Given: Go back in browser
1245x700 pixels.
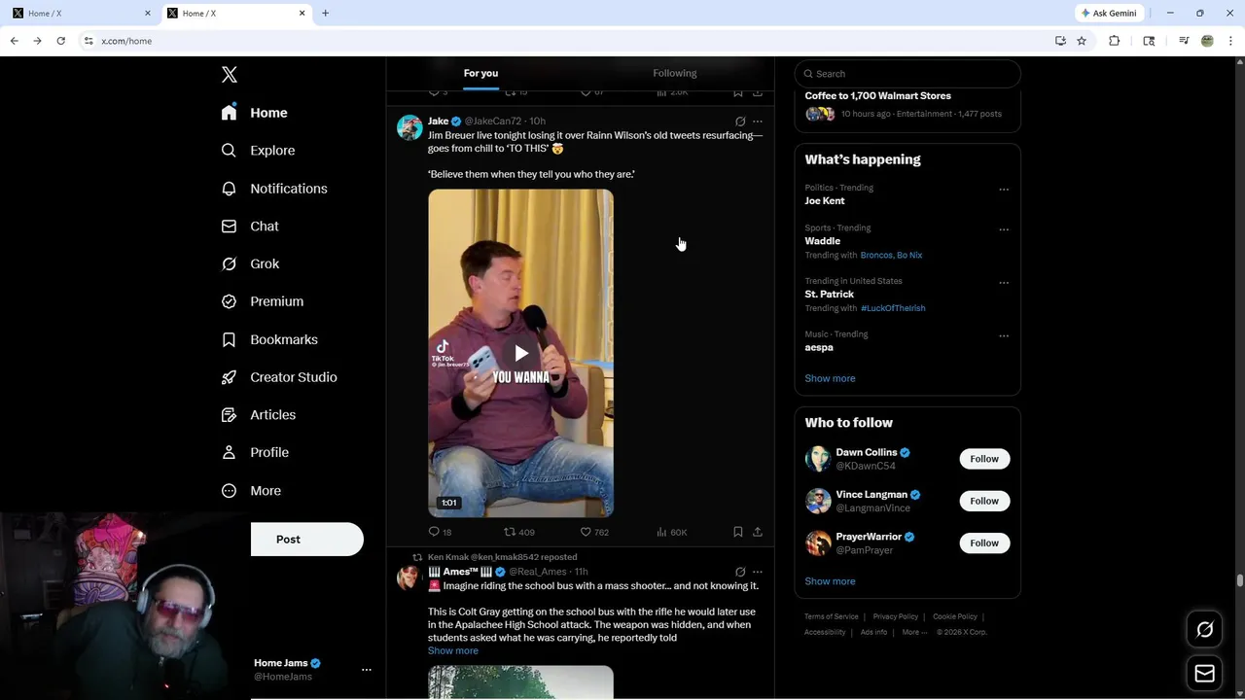Looking at the screenshot, I should point(14,41).
